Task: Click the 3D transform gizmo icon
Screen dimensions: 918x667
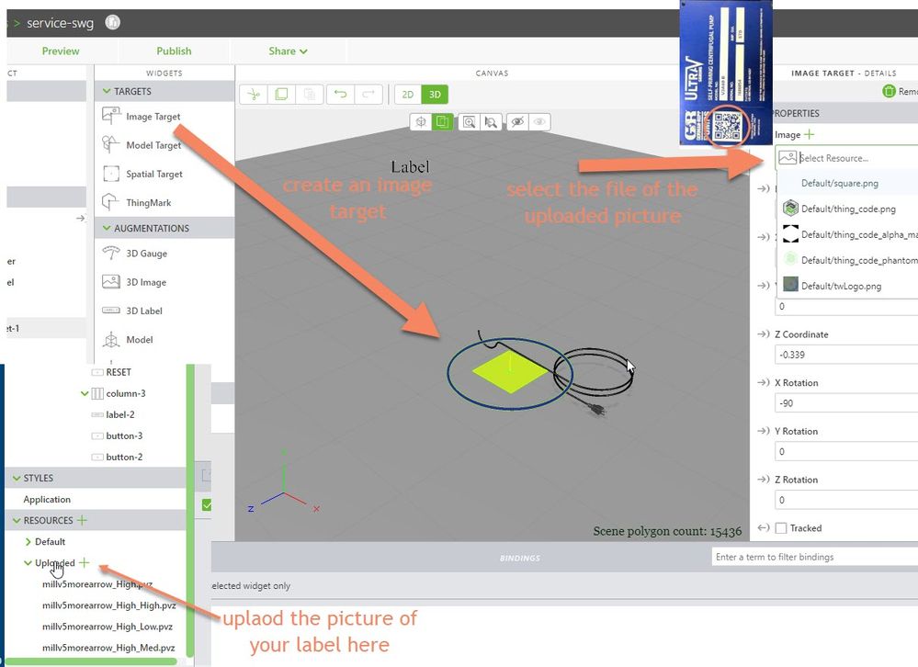Action: click(x=420, y=121)
